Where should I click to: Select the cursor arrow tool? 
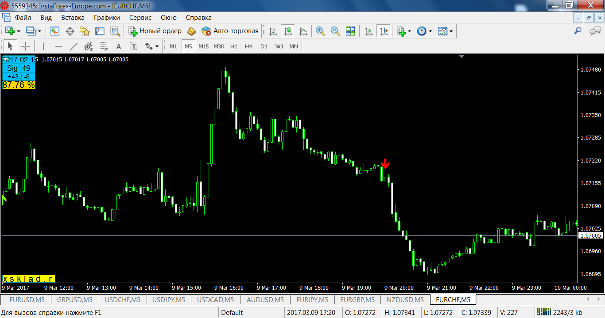[x=11, y=46]
